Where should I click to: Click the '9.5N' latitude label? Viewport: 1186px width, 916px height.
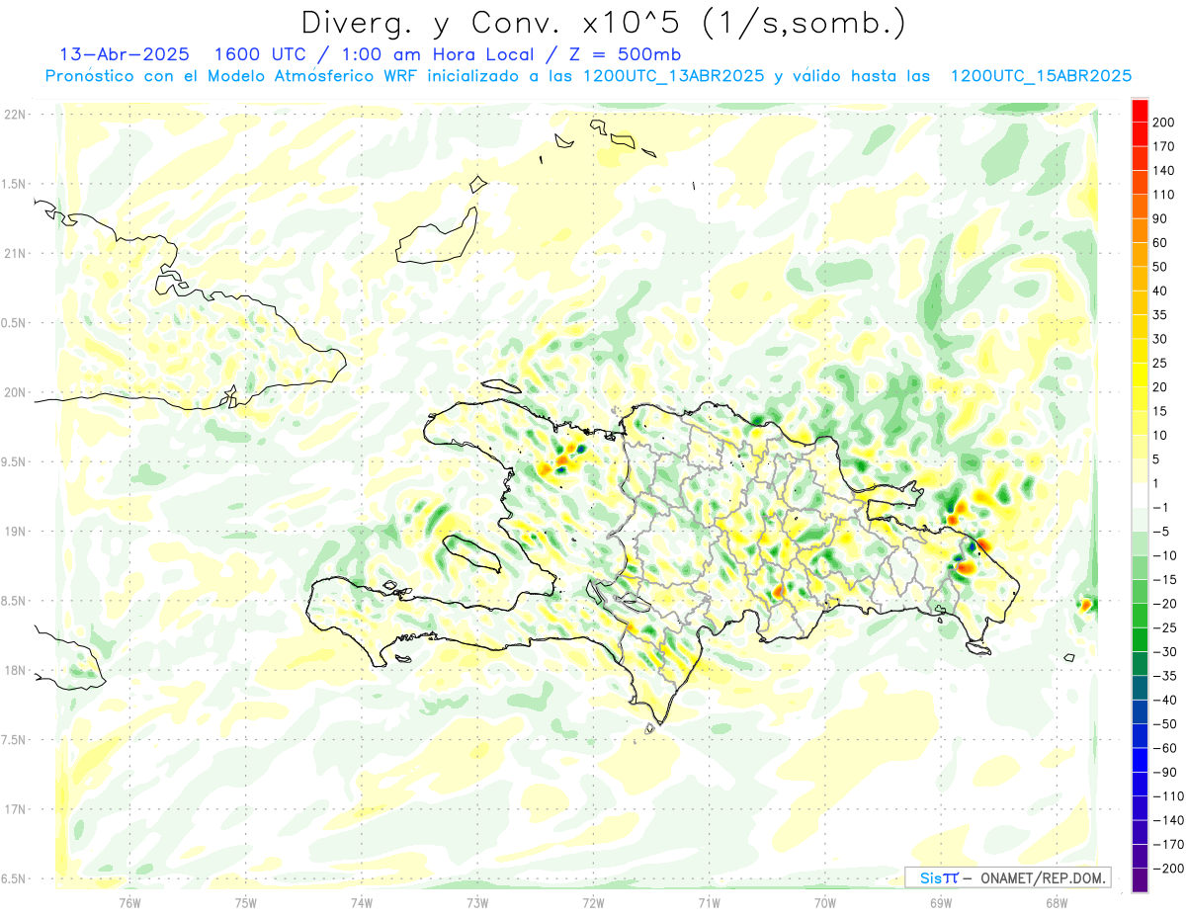pos(15,461)
